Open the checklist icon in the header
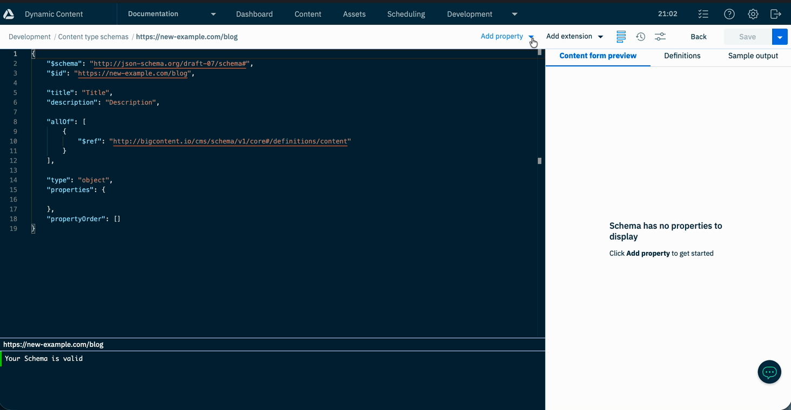791x410 pixels. pyautogui.click(x=703, y=13)
